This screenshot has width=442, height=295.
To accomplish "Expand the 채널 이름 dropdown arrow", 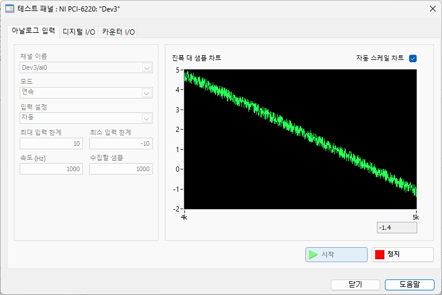I will (146, 68).
